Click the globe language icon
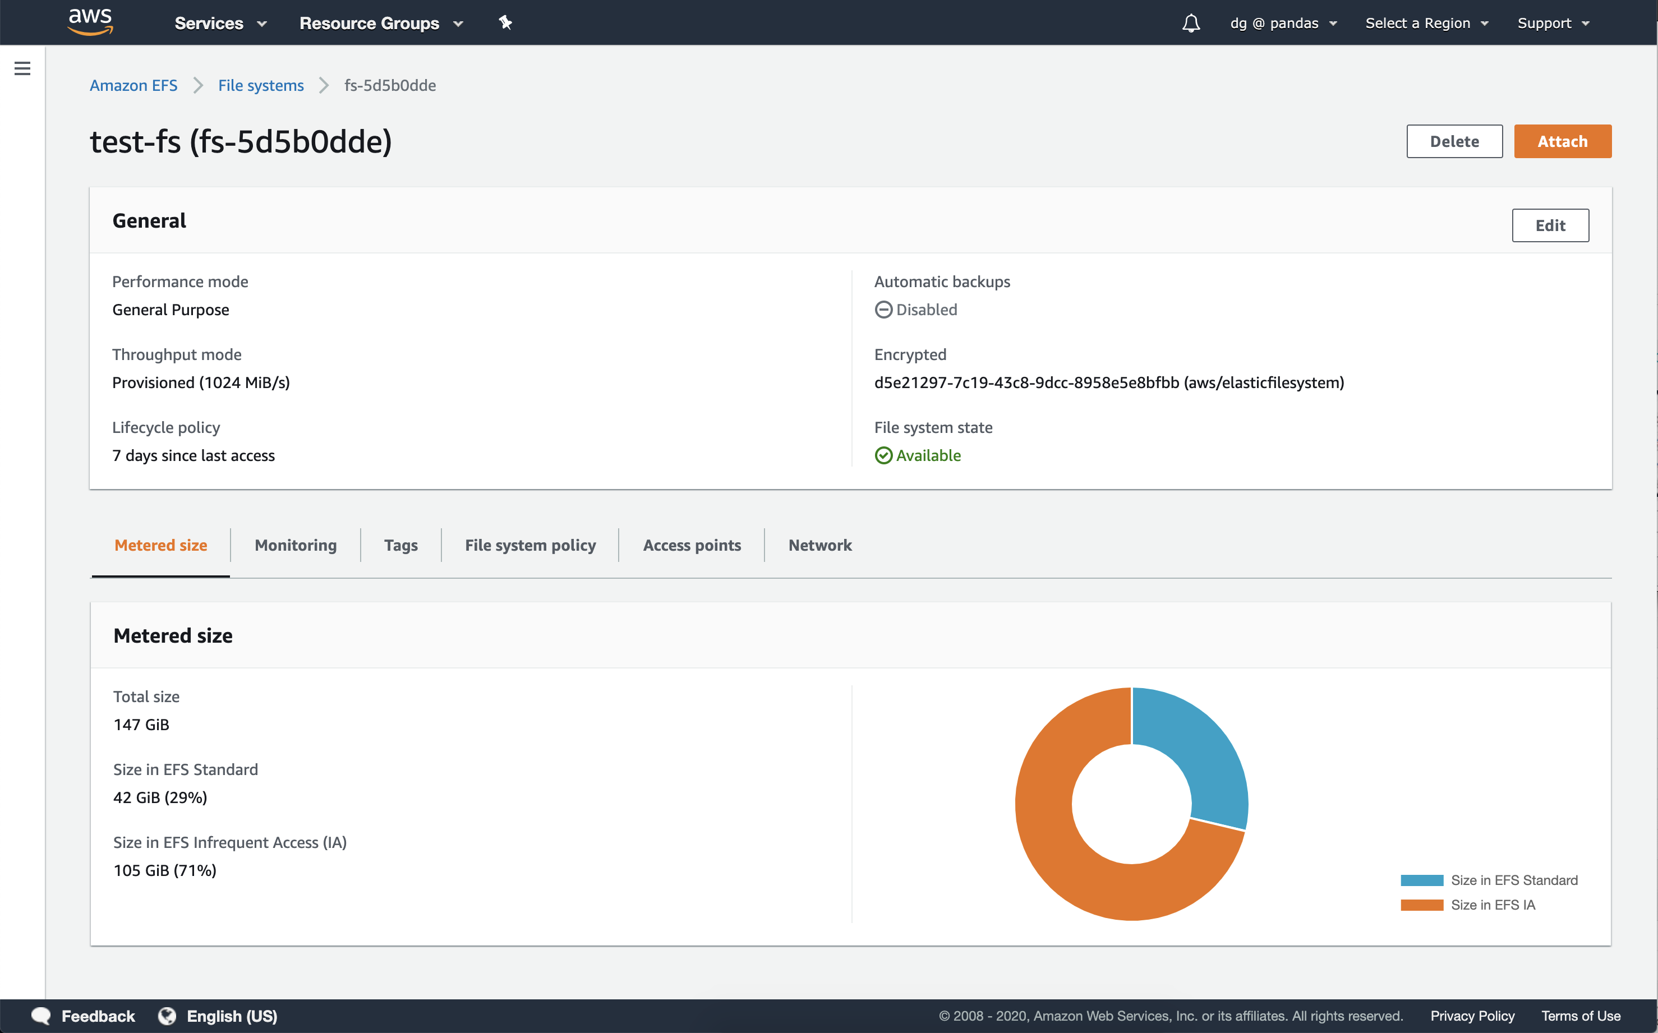Screen dimensions: 1658x1033 tap(167, 1016)
